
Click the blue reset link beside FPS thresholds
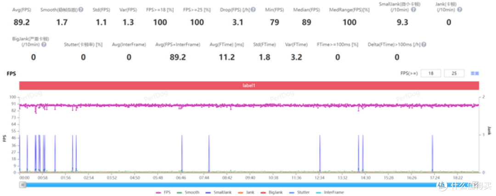coord(475,73)
